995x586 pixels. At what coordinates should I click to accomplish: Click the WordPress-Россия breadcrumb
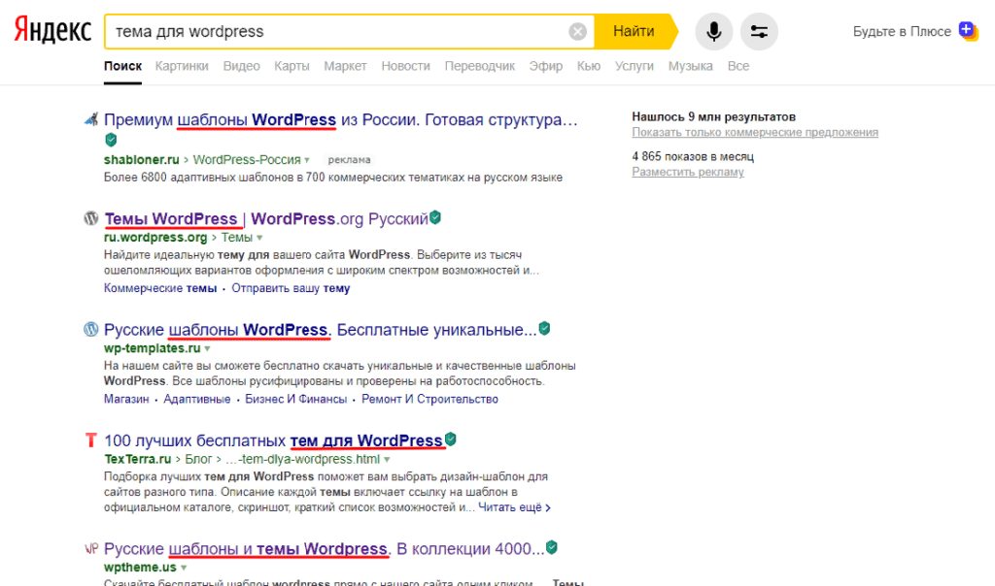point(247,160)
